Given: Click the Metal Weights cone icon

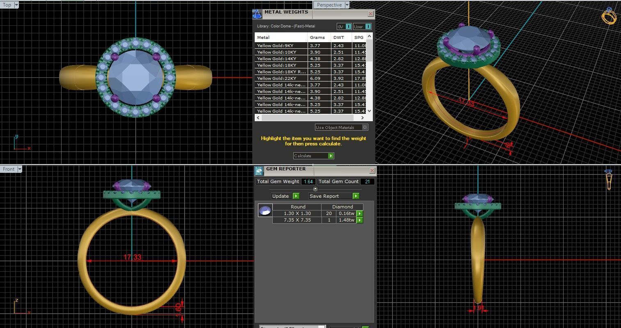Looking at the screenshot, I should pos(257,14).
